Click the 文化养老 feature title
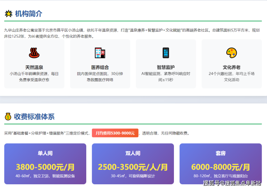Viewport: 267px width, 189px height. click(x=231, y=67)
